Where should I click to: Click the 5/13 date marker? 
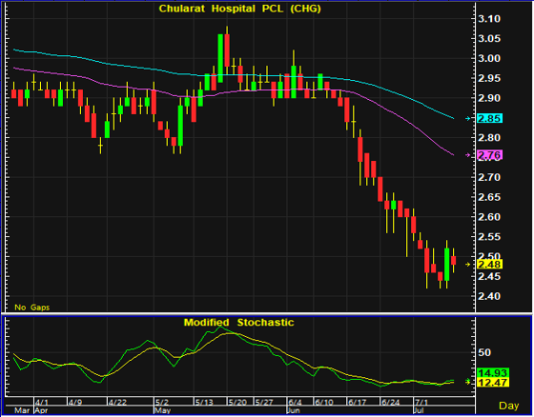pyautogui.click(x=204, y=403)
